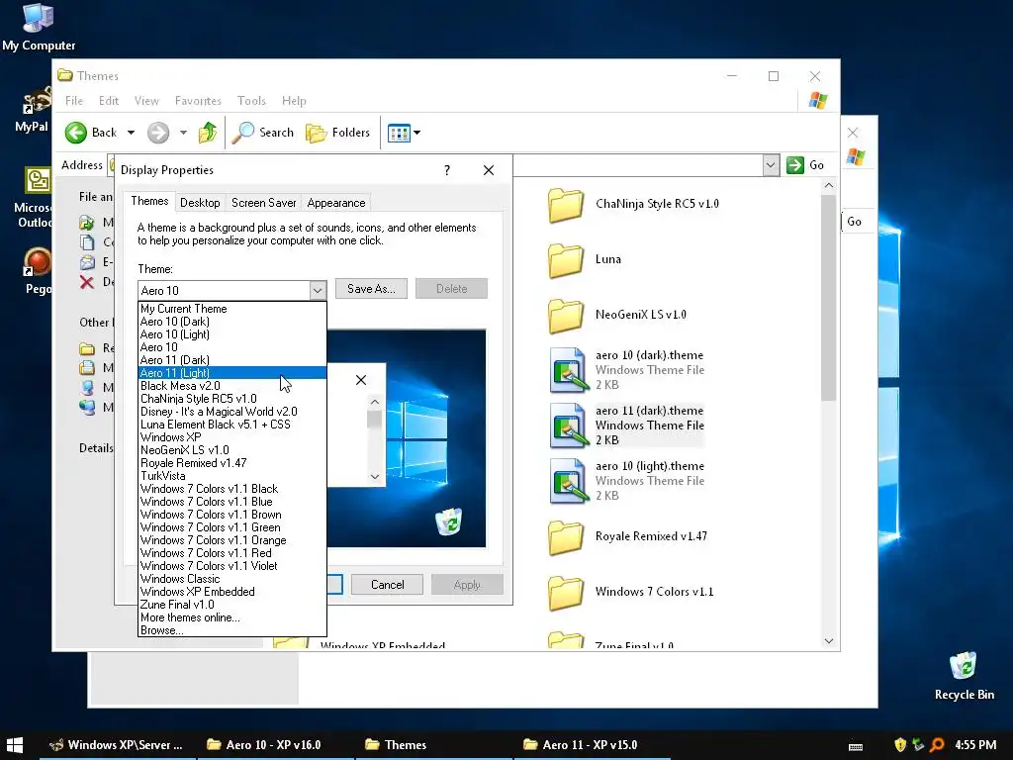Viewport: 1013px width, 760px height.
Task: Click the green Back arrow icon
Action: 75,133
